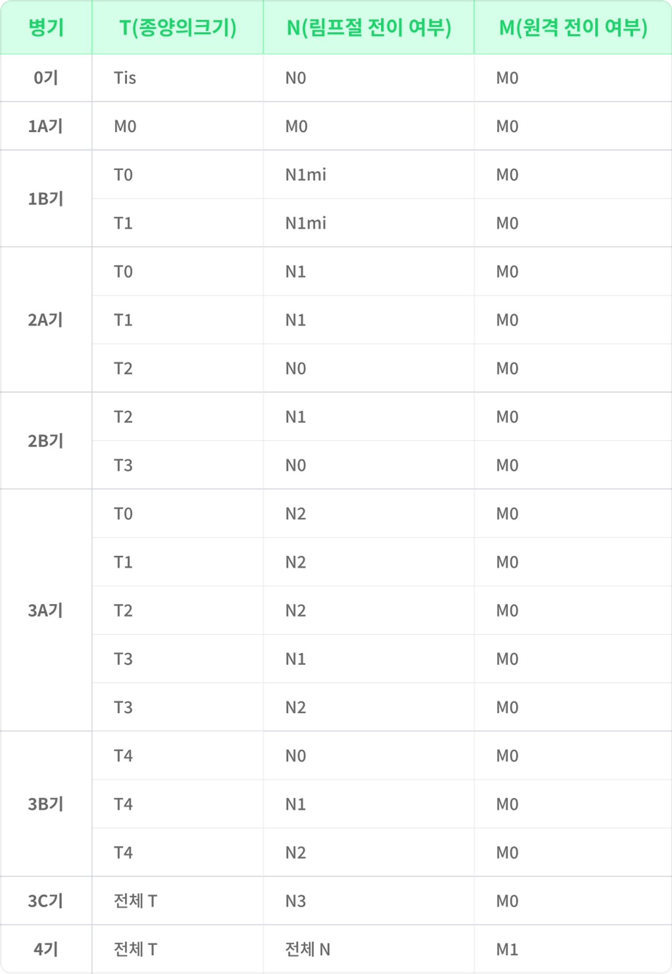Click the first N1mi cell in 1B기
This screenshot has width=672, height=974.
click(x=306, y=174)
